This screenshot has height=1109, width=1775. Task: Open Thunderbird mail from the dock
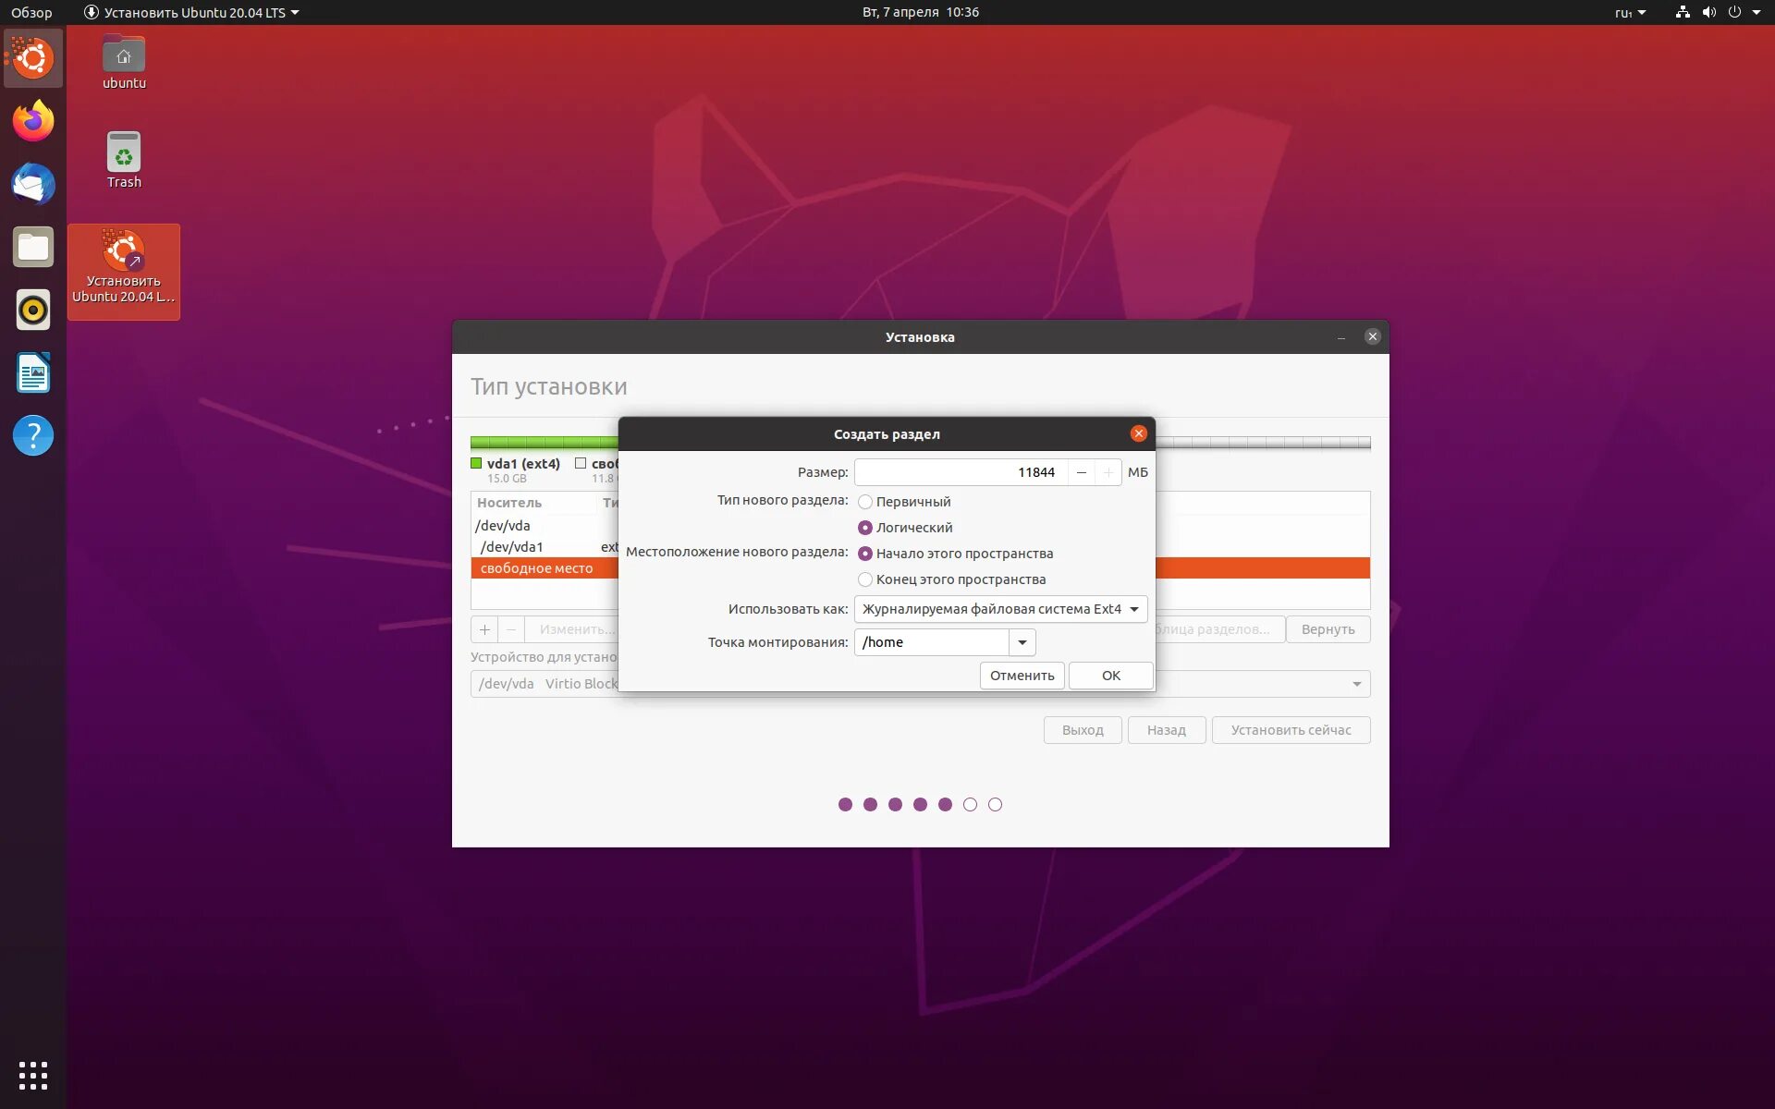pyautogui.click(x=32, y=184)
